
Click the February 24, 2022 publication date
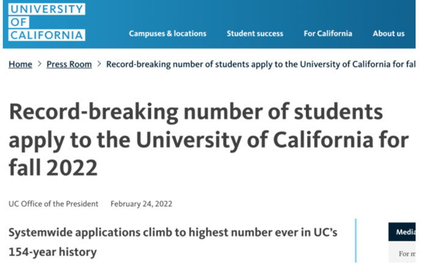click(x=141, y=204)
